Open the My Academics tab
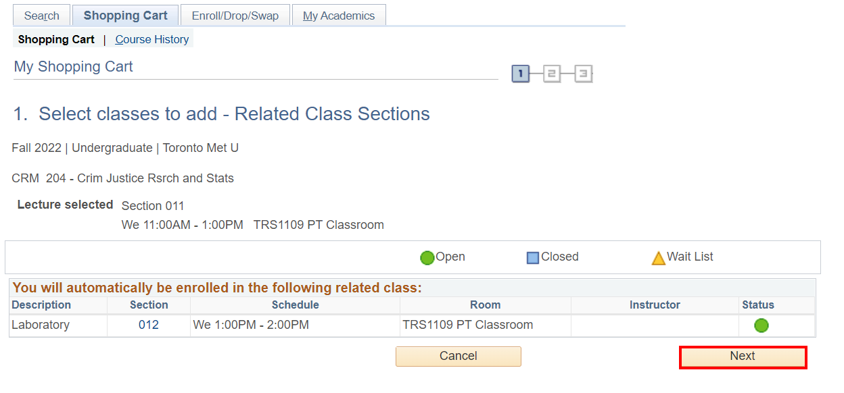 click(339, 16)
